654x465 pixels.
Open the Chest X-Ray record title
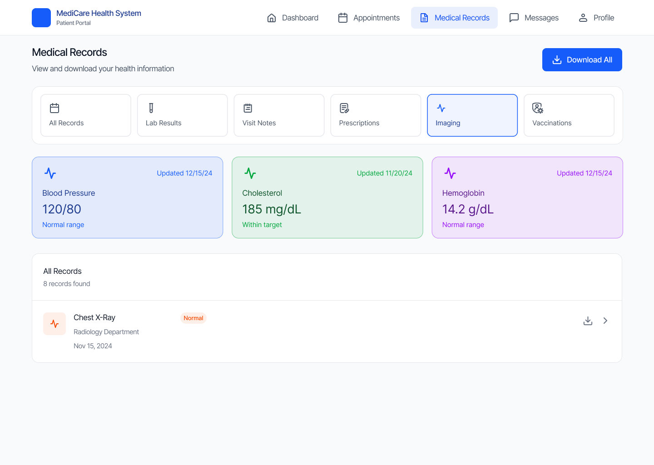click(x=94, y=317)
